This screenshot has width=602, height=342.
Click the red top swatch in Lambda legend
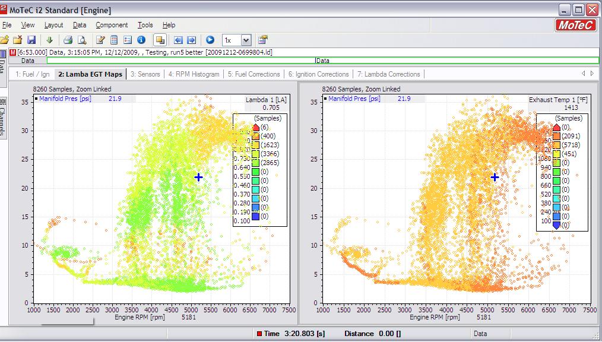click(x=256, y=127)
